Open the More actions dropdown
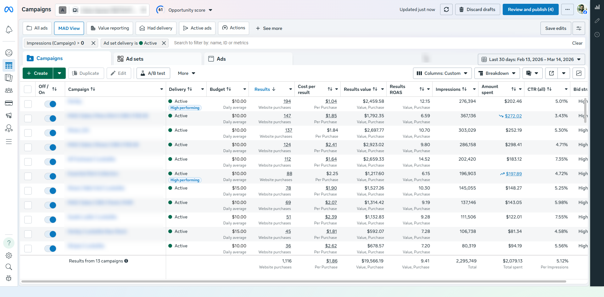Viewport: 604px width, 297px height. click(187, 73)
